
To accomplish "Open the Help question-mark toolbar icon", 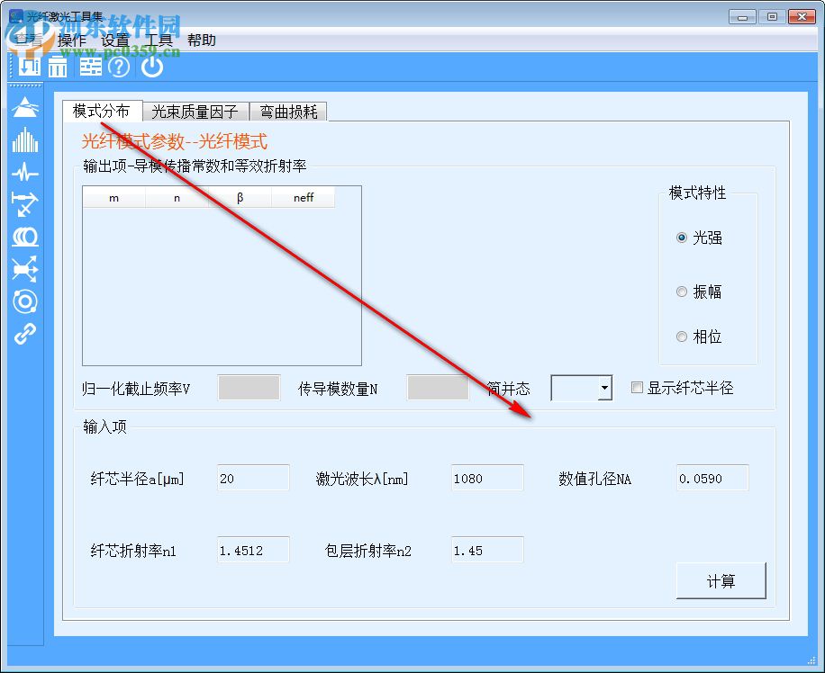I will [119, 67].
